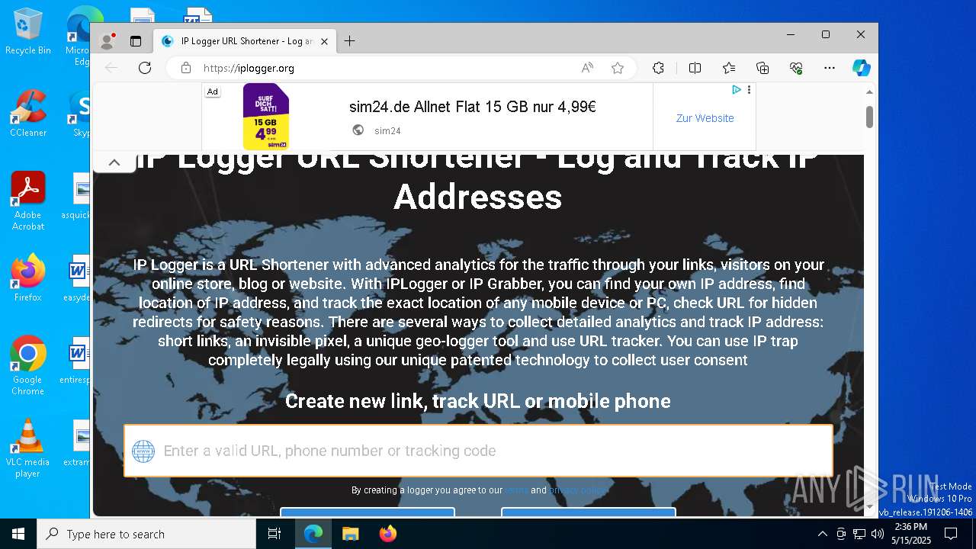Image resolution: width=976 pixels, height=549 pixels.
Task: Open Browser essentials heart icon
Action: (796, 68)
